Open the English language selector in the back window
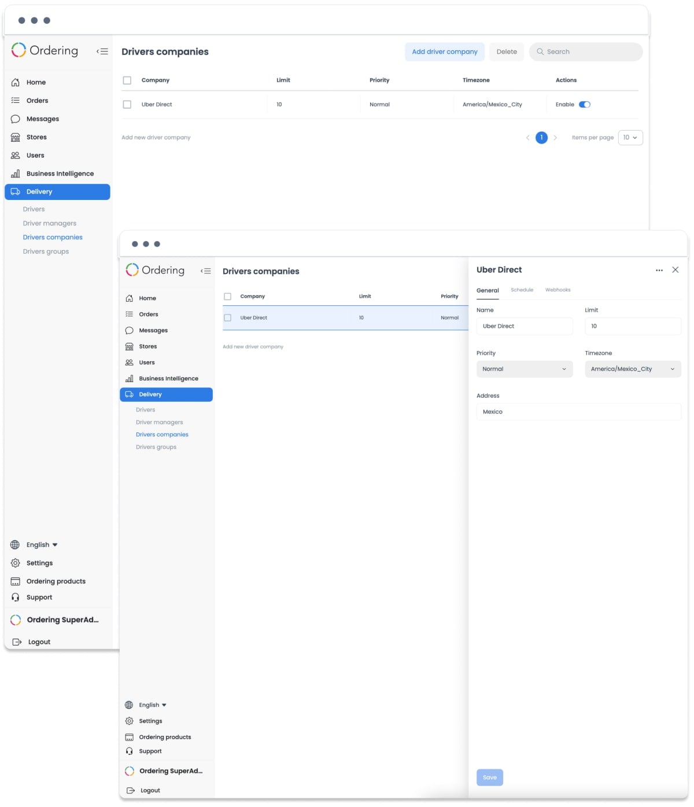This screenshot has width=694, height=807. [42, 545]
